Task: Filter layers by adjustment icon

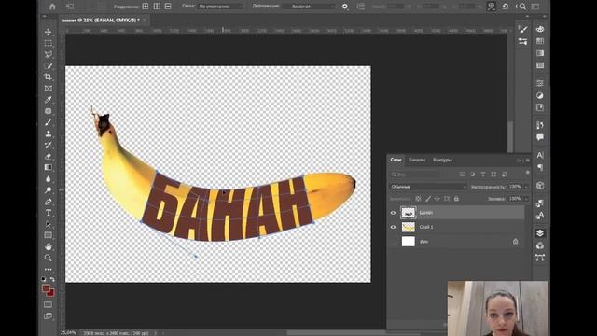Action: pos(473,175)
